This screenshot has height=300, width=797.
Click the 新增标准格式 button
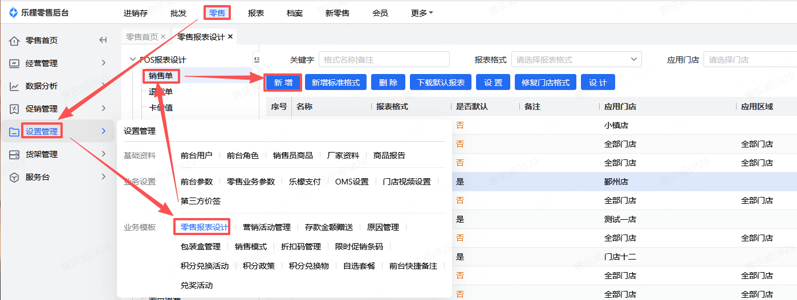[x=336, y=83]
